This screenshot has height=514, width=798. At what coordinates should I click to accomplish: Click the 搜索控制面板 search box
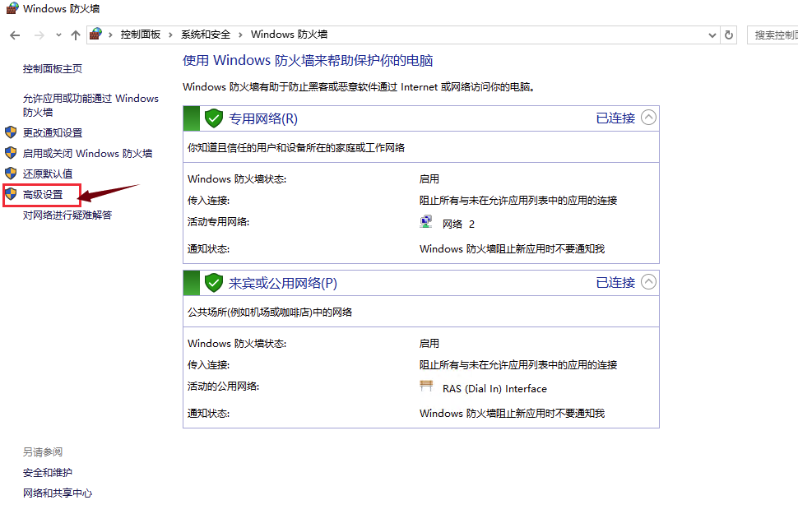tap(773, 35)
